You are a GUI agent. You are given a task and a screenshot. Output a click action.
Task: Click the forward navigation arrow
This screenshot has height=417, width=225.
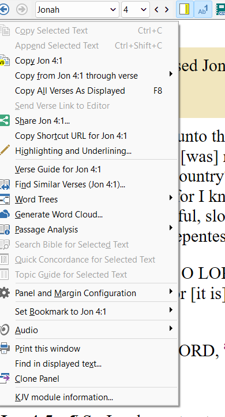pos(22,10)
